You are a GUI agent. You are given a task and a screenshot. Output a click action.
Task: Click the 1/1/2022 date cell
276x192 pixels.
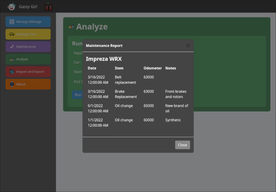98,122
